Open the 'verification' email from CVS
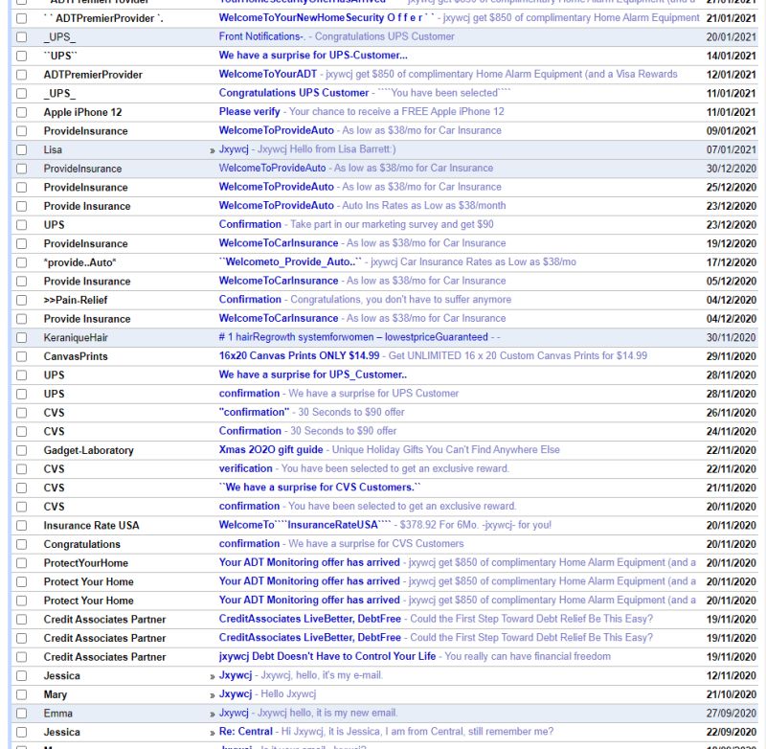 [x=245, y=468]
